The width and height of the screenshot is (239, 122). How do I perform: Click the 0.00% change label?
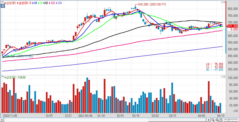click(234, 29)
